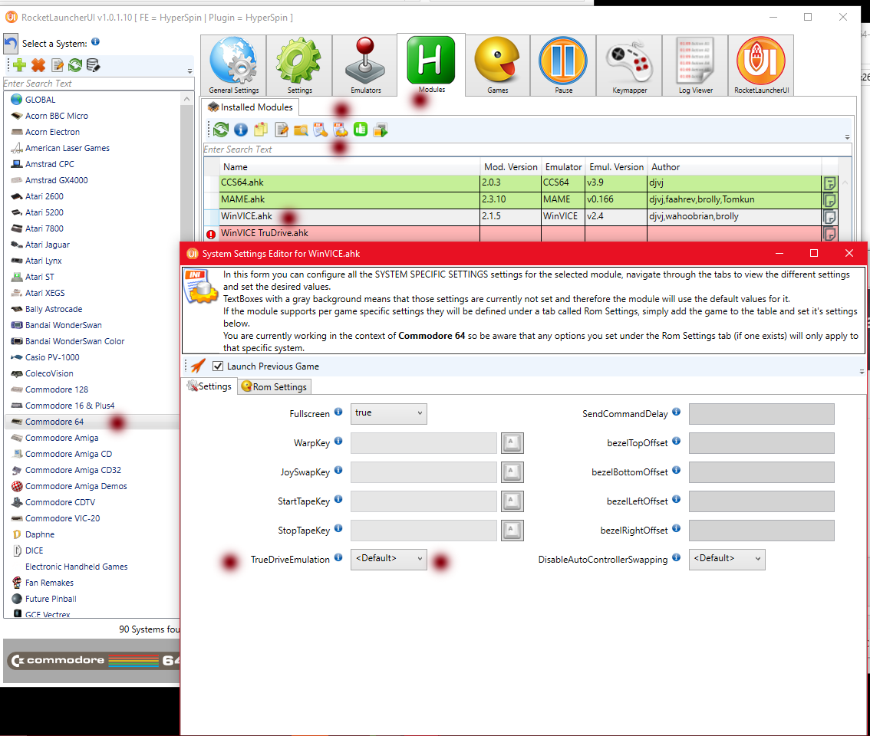Image resolution: width=870 pixels, height=736 pixels.
Task: Open the Fullscreen dropdown
Action: click(x=388, y=414)
